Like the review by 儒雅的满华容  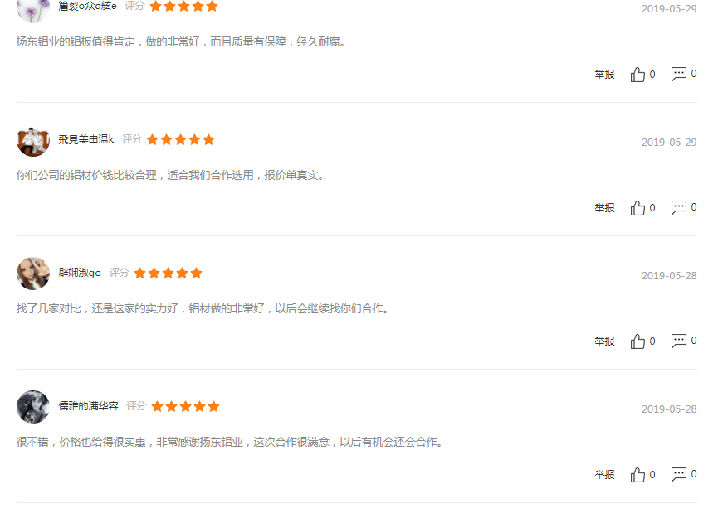[638, 475]
